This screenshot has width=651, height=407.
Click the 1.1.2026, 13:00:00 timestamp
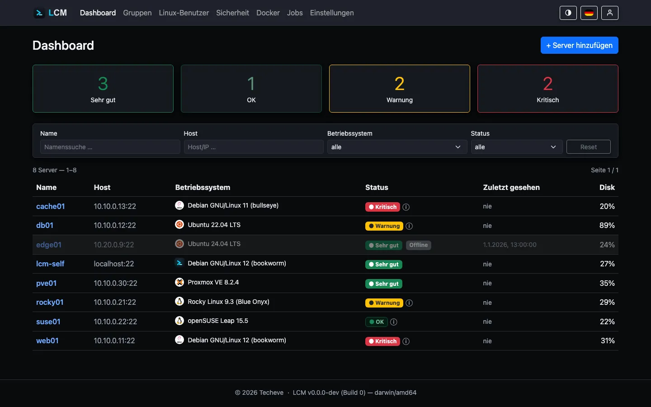pyautogui.click(x=509, y=245)
